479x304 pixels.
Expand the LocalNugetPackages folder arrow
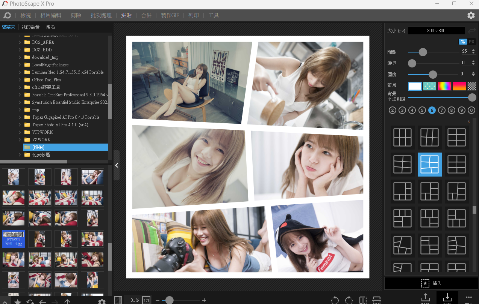tap(20, 65)
